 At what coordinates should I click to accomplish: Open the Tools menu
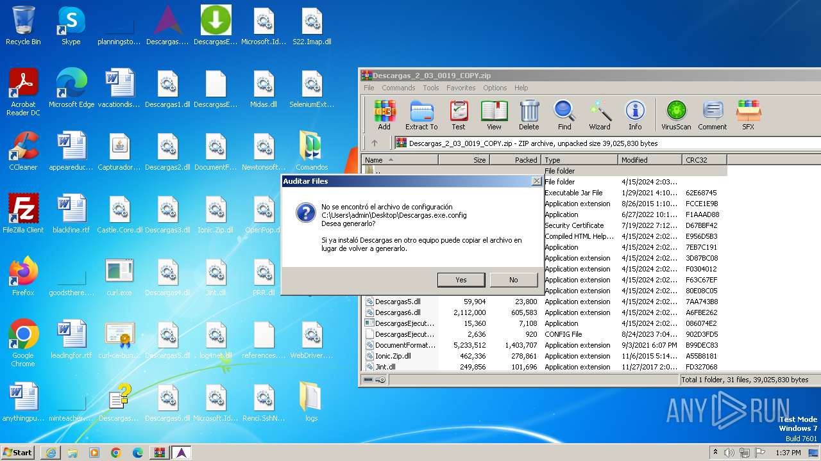[431, 88]
